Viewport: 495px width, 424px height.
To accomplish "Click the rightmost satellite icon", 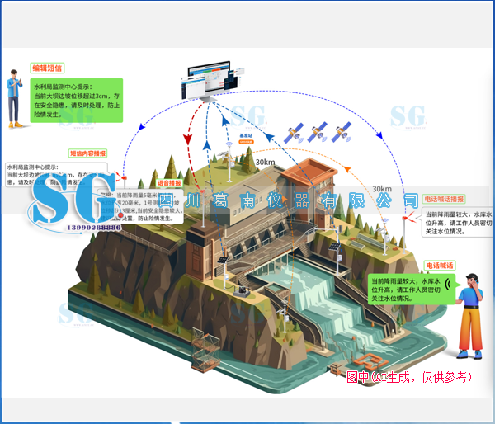I will pos(342,132).
